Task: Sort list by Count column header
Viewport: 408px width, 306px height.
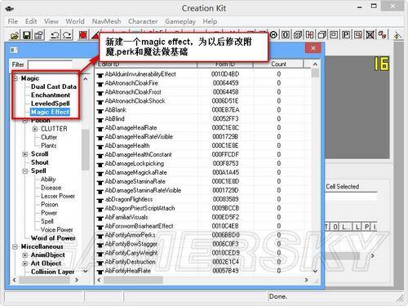Action: click(x=278, y=64)
